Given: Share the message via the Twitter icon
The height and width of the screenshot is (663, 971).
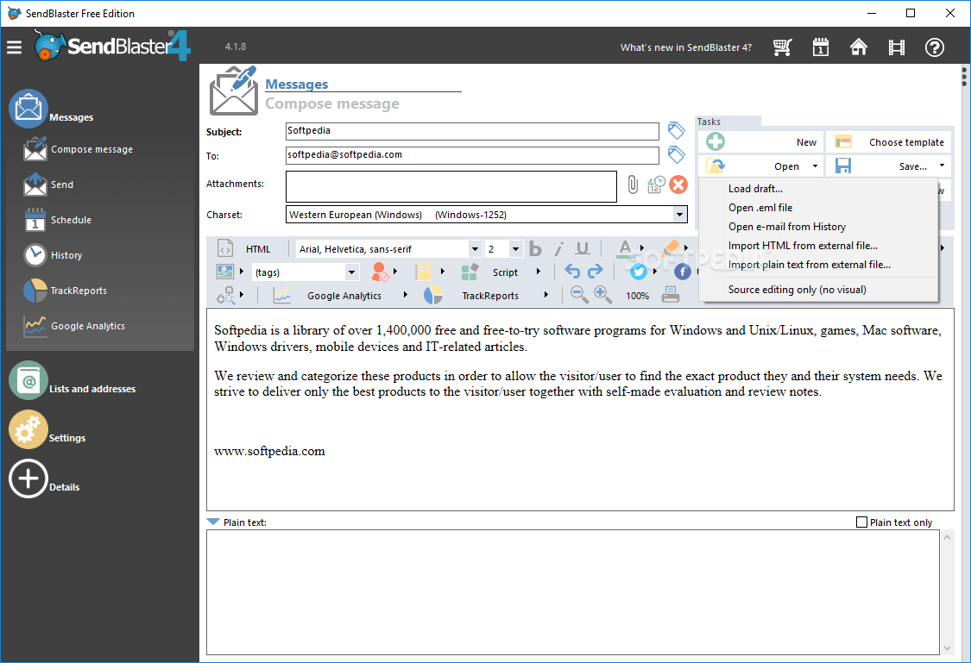Looking at the screenshot, I should pyautogui.click(x=639, y=271).
